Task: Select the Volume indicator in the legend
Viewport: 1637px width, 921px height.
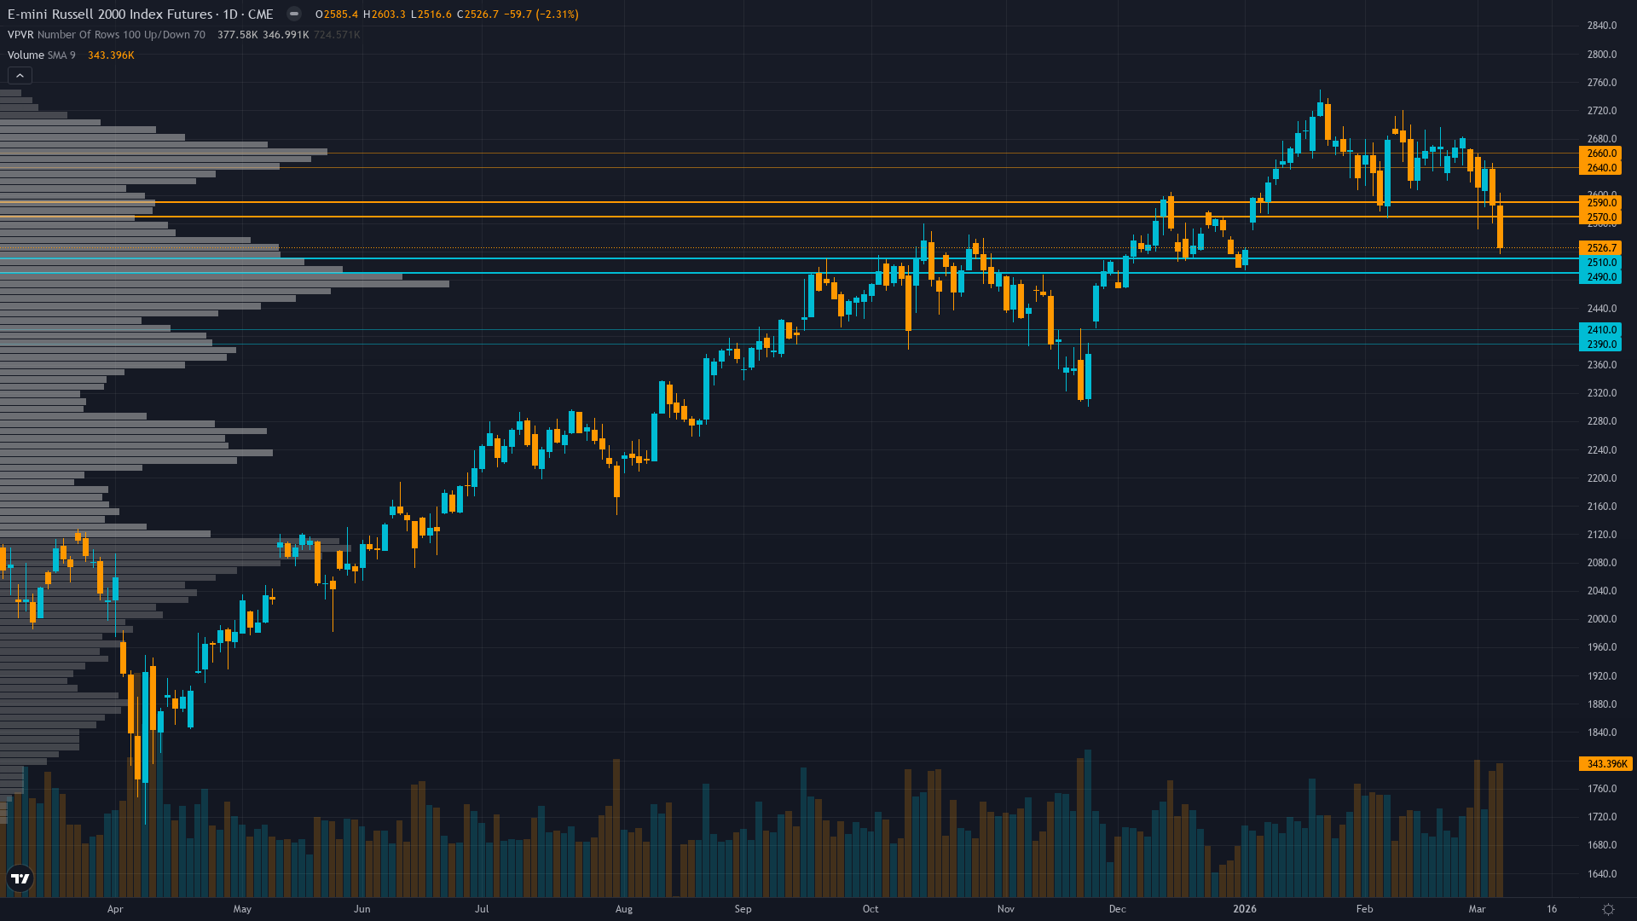Action: pyautogui.click(x=25, y=55)
